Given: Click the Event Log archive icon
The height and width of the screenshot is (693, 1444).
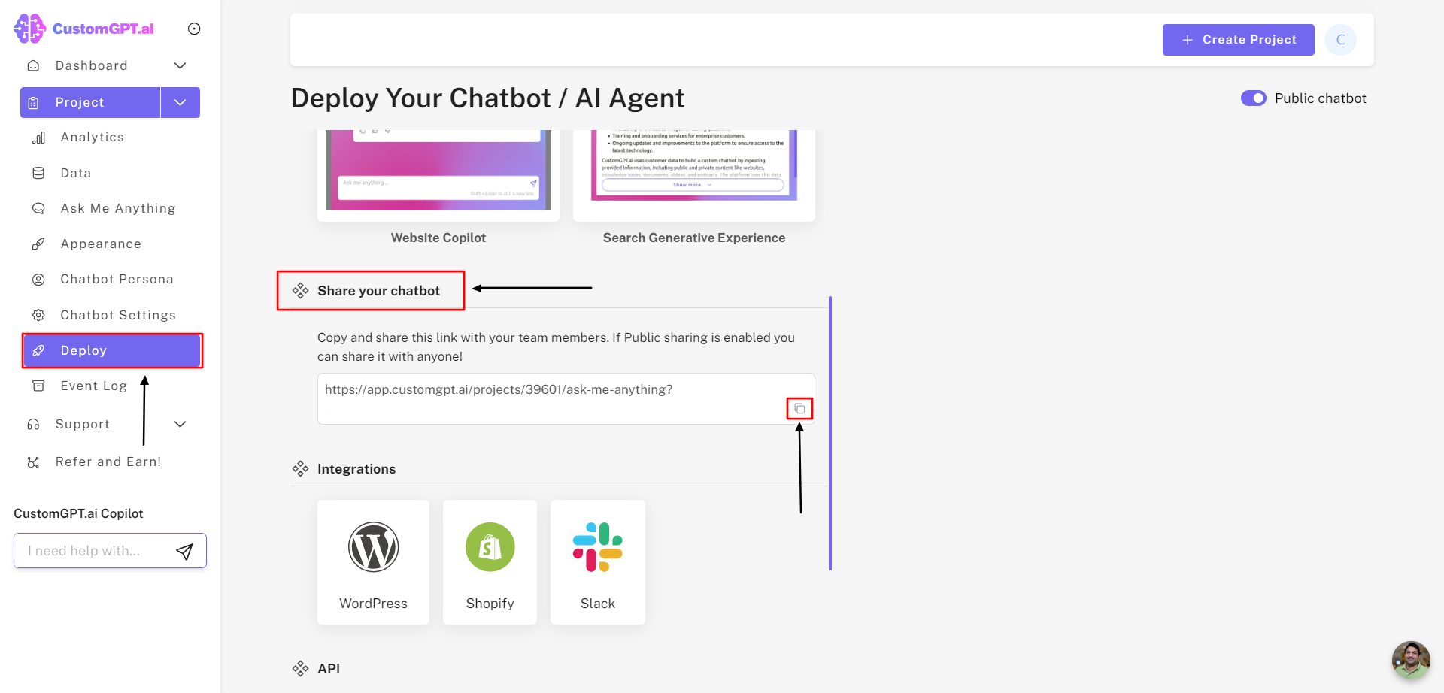Looking at the screenshot, I should 38,386.
